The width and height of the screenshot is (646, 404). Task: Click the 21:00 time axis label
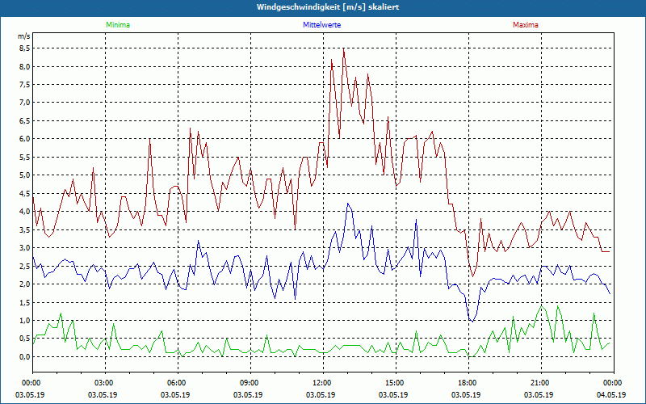click(x=541, y=383)
